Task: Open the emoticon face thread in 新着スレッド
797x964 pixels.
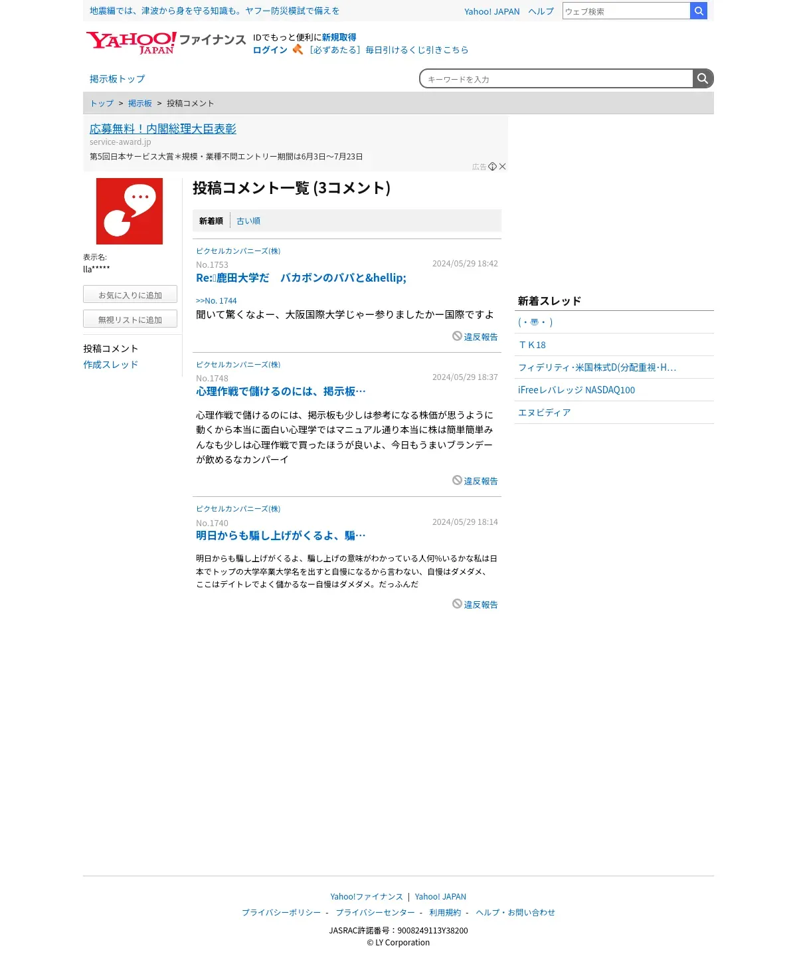Action: point(535,322)
